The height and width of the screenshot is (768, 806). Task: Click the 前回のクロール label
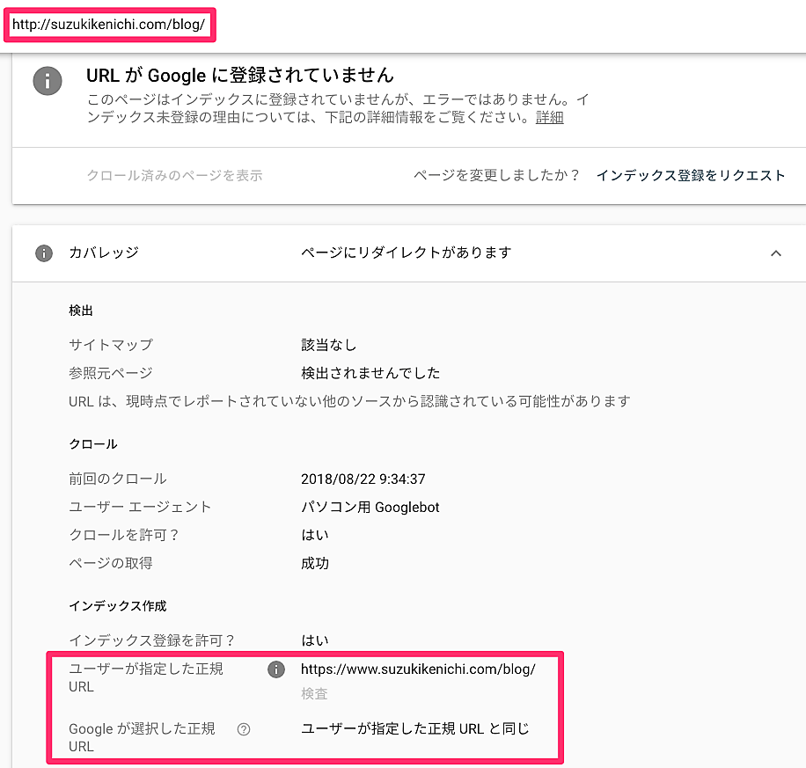[x=118, y=479]
